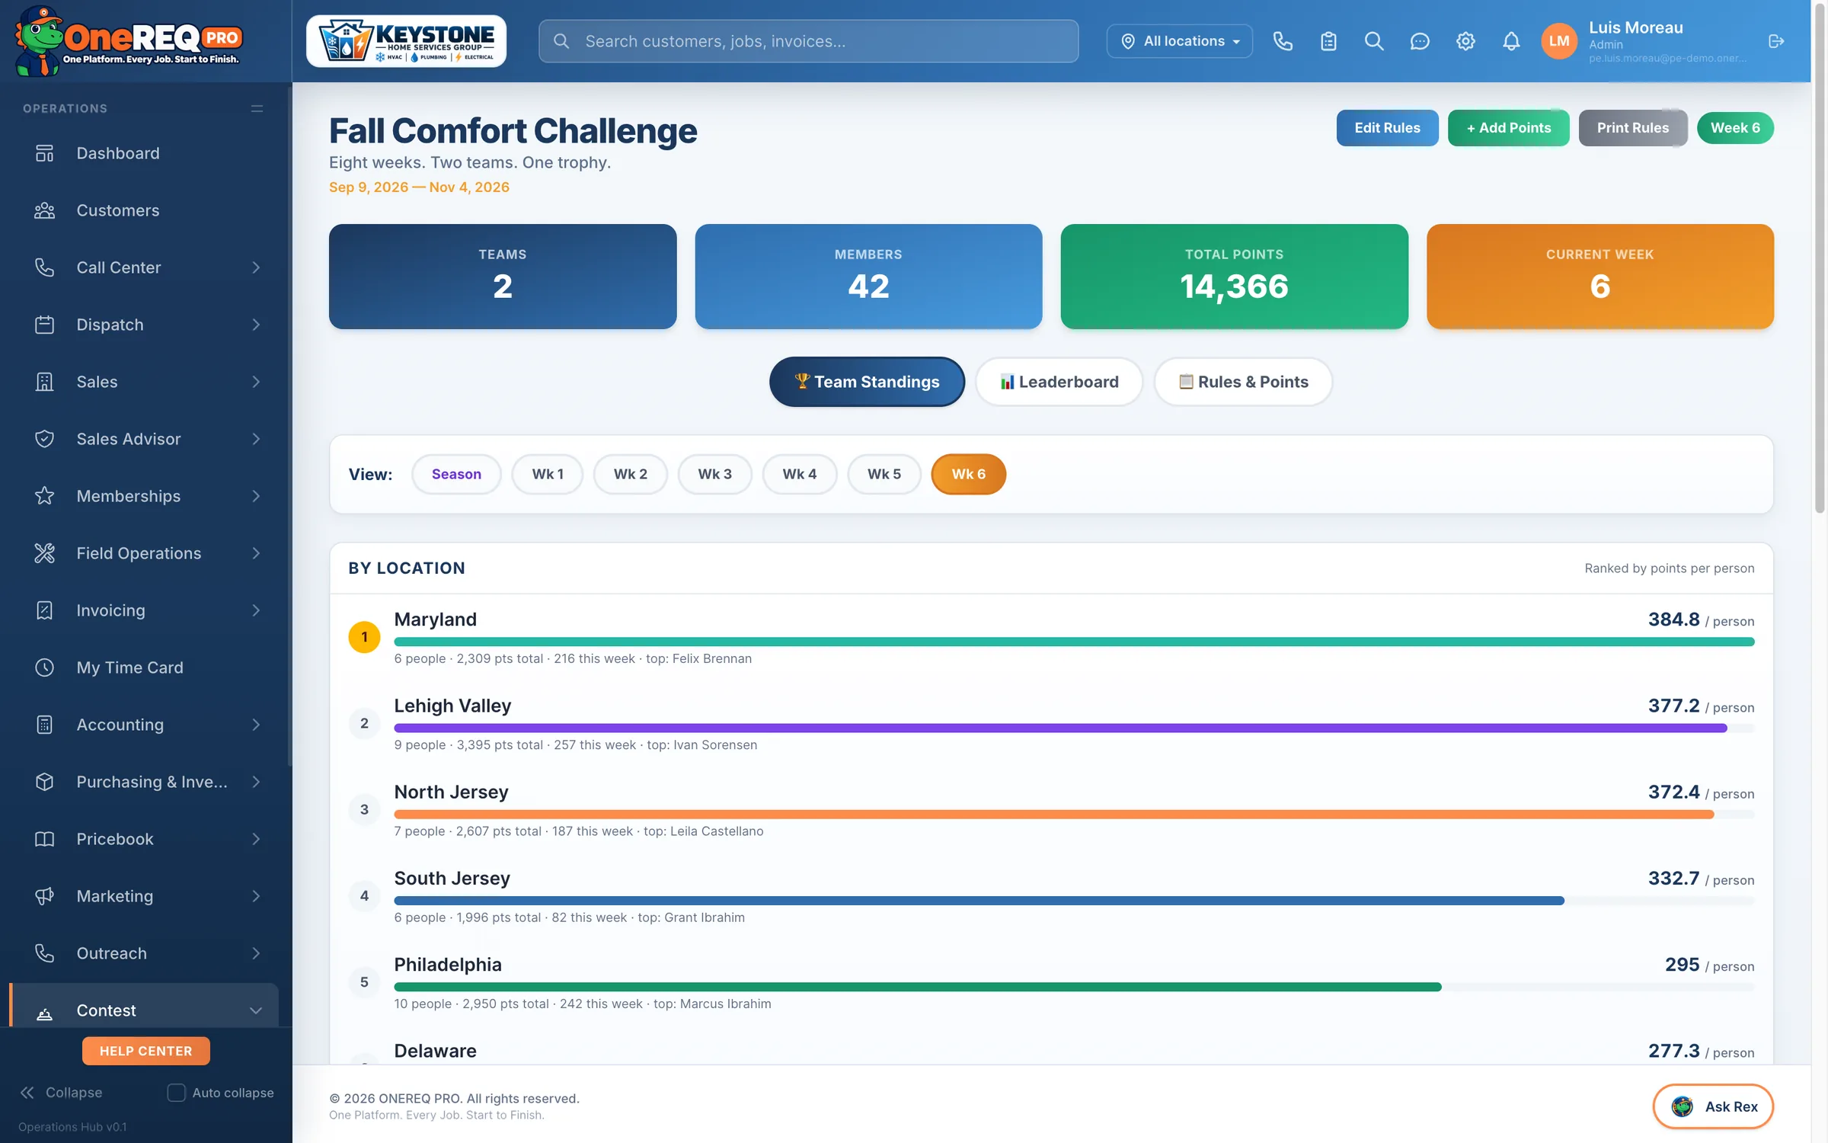The image size is (1828, 1143).
Task: Enable the Auto collapse checkbox
Action: 176,1093
